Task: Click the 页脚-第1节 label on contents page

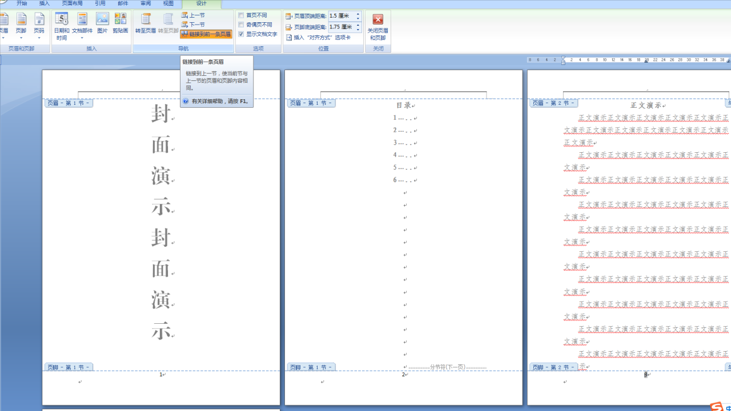Action: [311, 367]
